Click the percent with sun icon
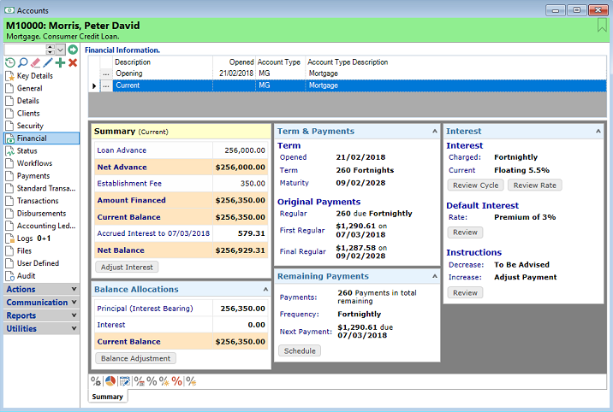Image resolution: width=613 pixels, height=412 pixels. point(164,380)
